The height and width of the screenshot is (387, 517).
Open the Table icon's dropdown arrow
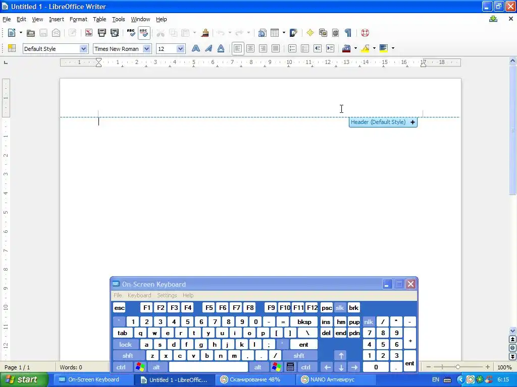point(284,33)
